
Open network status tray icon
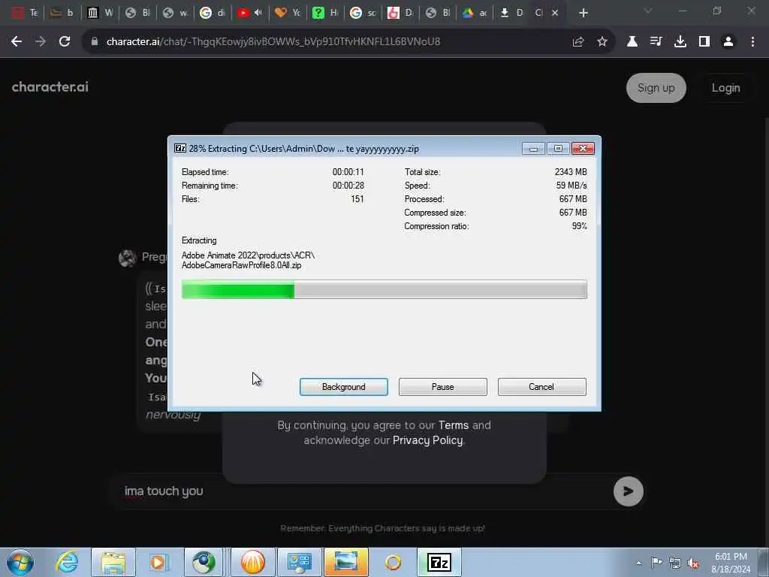click(675, 563)
